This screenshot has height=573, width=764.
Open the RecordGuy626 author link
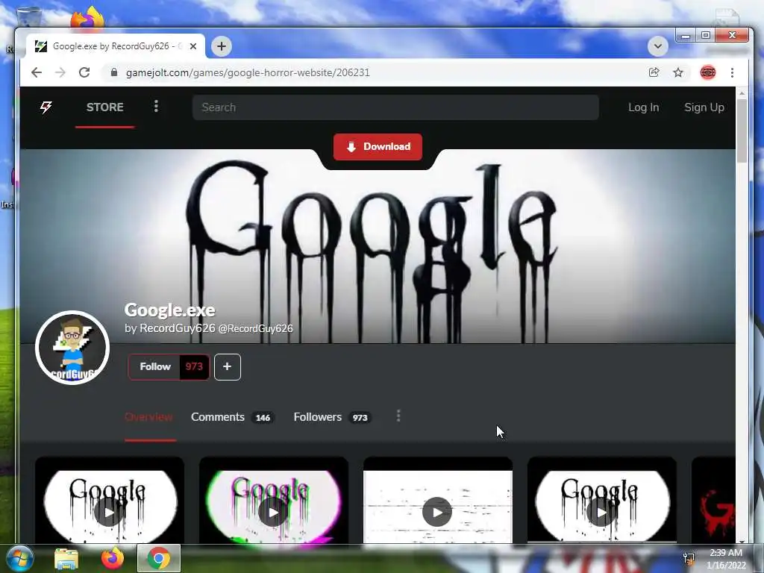pyautogui.click(x=178, y=328)
